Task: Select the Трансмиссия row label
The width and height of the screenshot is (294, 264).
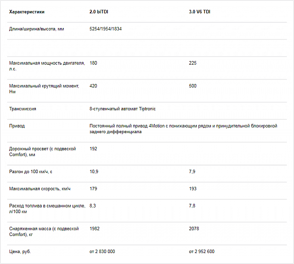Action: point(23,109)
